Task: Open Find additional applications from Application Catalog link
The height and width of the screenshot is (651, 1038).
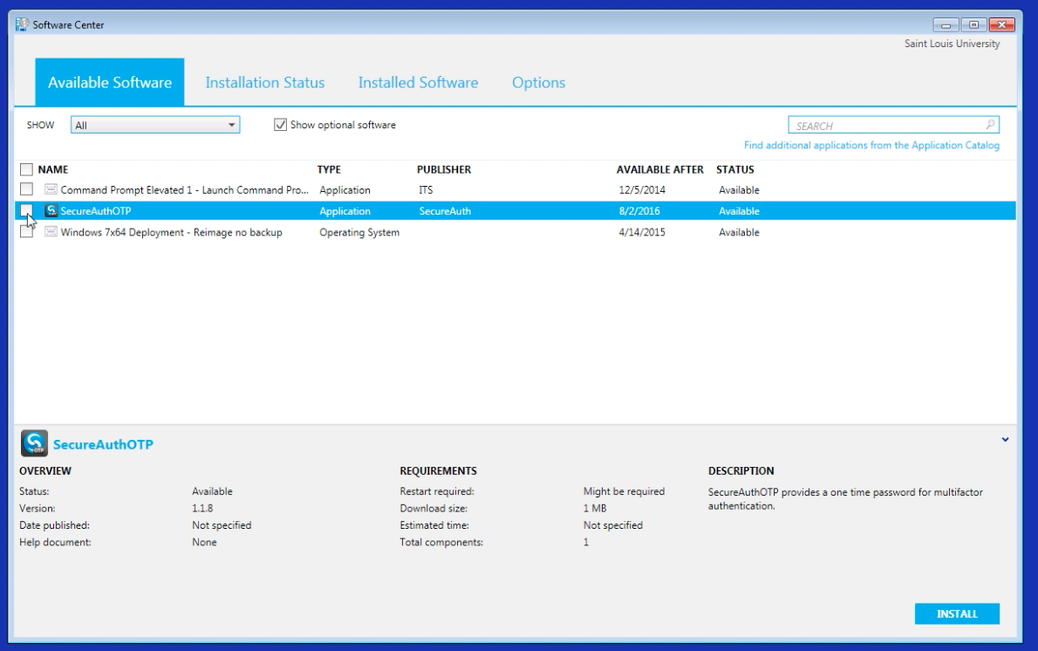Action: 872,145
